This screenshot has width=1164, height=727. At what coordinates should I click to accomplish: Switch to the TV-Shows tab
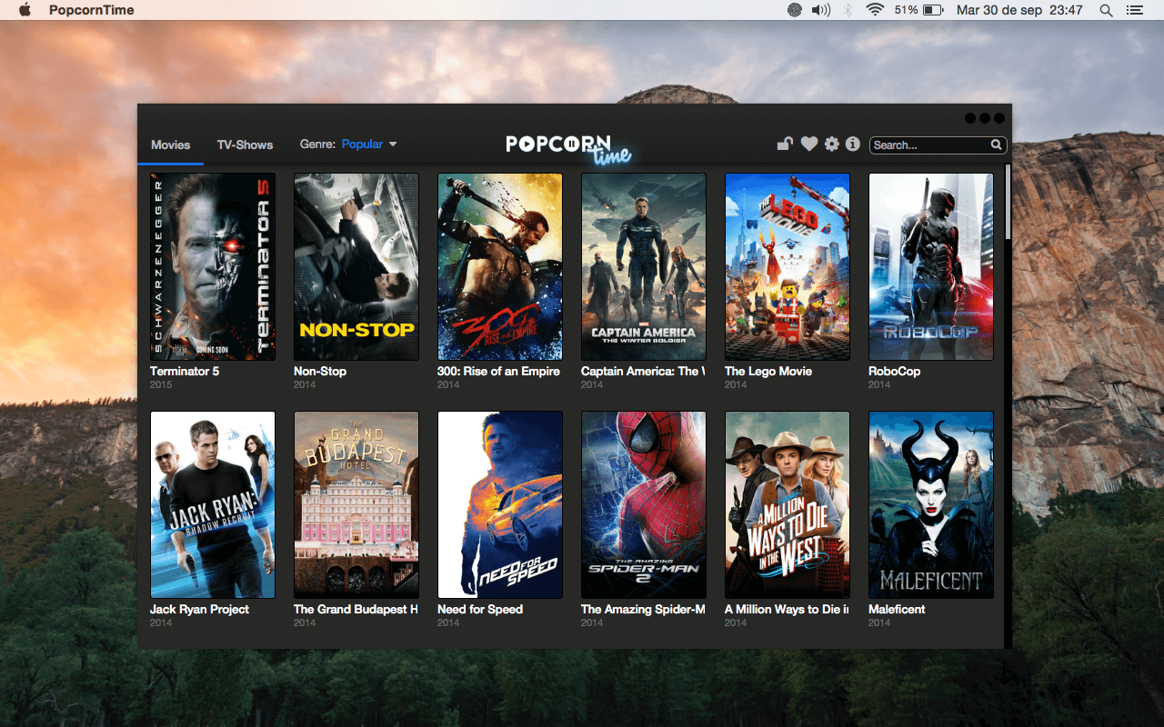(245, 144)
